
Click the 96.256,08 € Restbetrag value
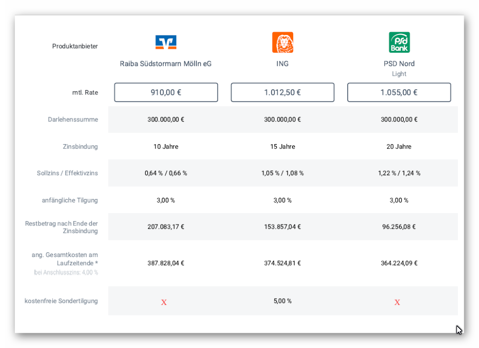coord(399,227)
